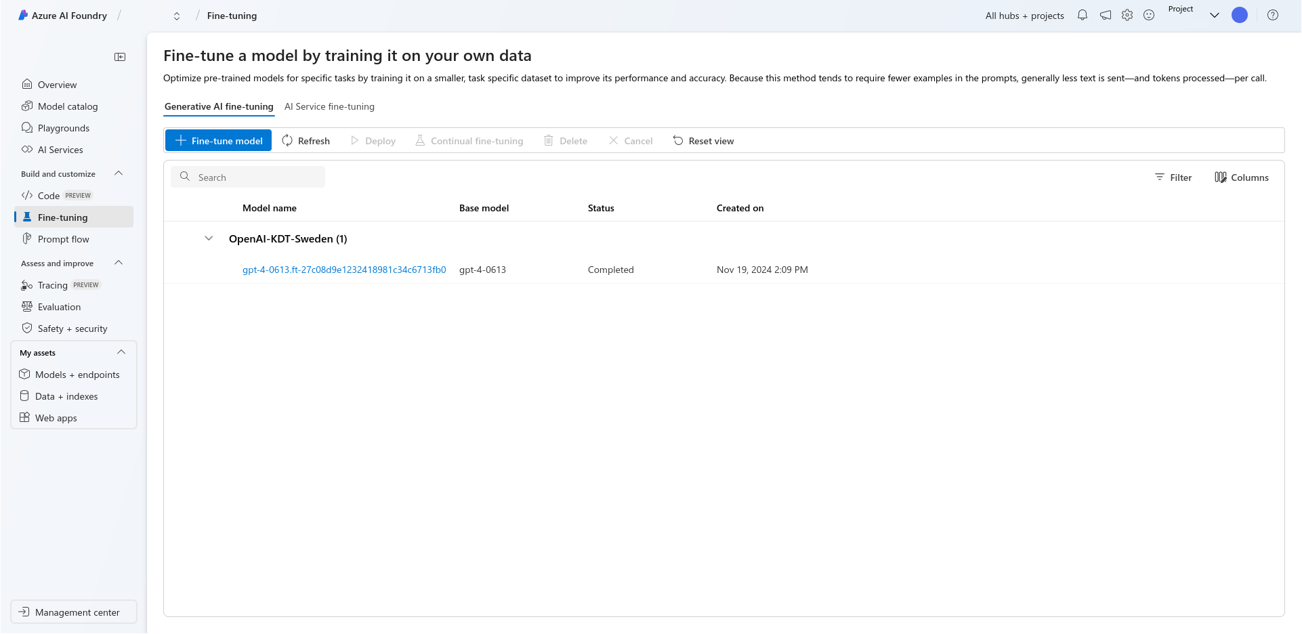The width and height of the screenshot is (1302, 634).
Task: Click the Model catalog icon
Action: click(x=27, y=106)
